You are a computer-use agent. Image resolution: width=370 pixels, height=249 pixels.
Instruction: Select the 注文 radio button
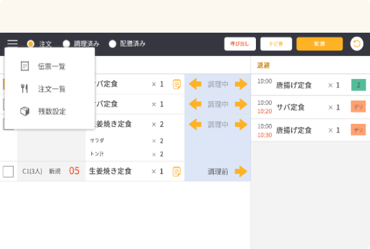(x=30, y=44)
